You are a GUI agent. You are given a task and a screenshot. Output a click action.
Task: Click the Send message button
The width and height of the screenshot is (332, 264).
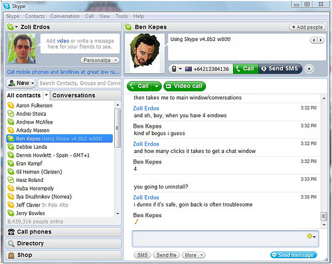(293, 255)
